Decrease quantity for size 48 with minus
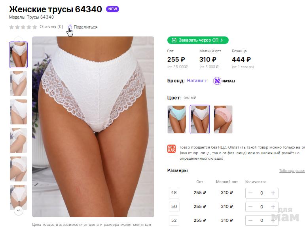The width and height of the screenshot is (305, 227). [251, 193]
